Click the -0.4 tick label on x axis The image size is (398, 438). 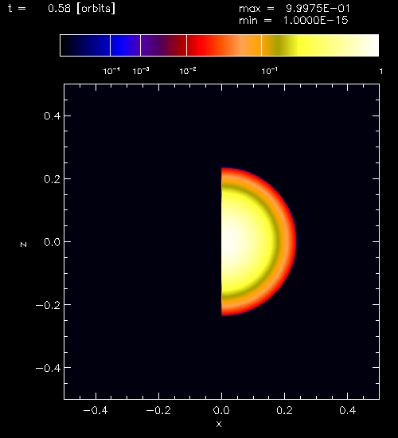pyautogui.click(x=96, y=410)
